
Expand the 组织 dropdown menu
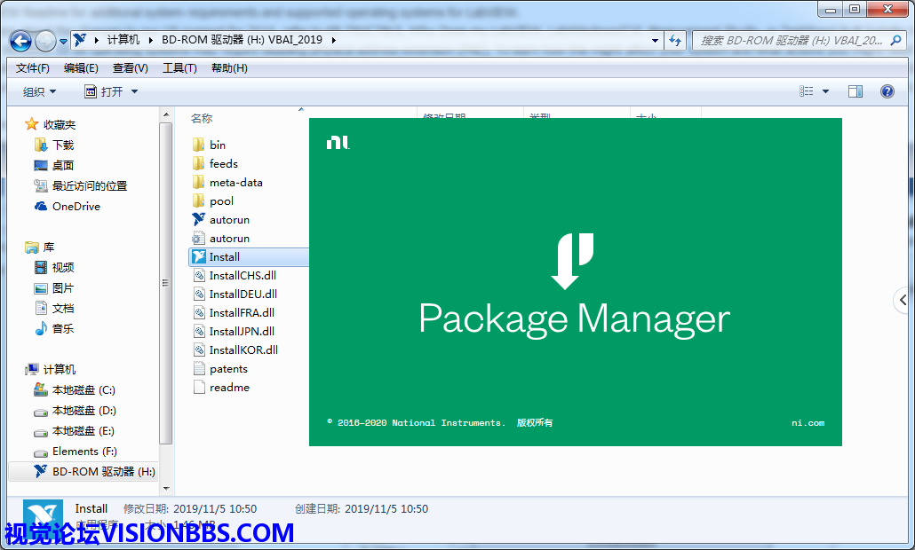[40, 91]
